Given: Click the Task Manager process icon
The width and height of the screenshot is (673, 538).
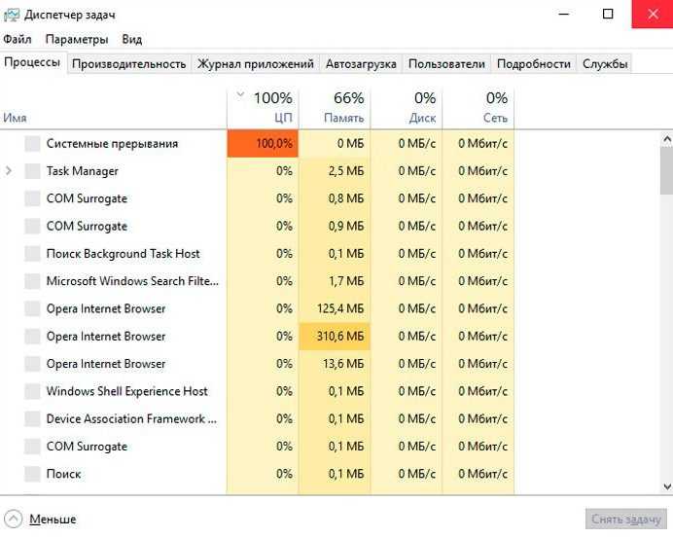Looking at the screenshot, I should (33, 171).
